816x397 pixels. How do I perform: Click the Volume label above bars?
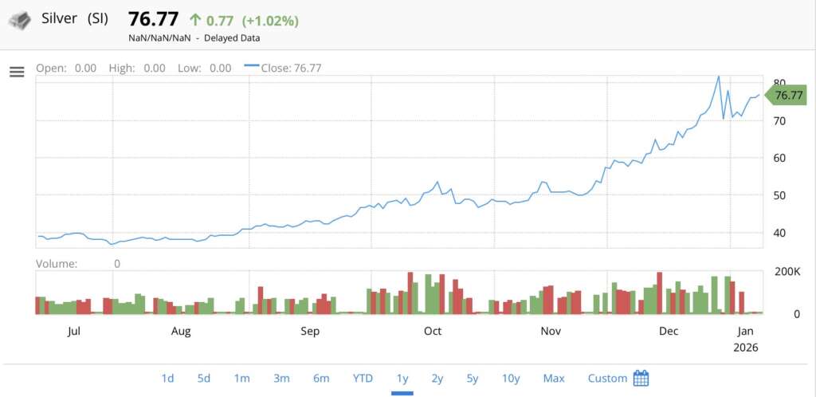[56, 263]
